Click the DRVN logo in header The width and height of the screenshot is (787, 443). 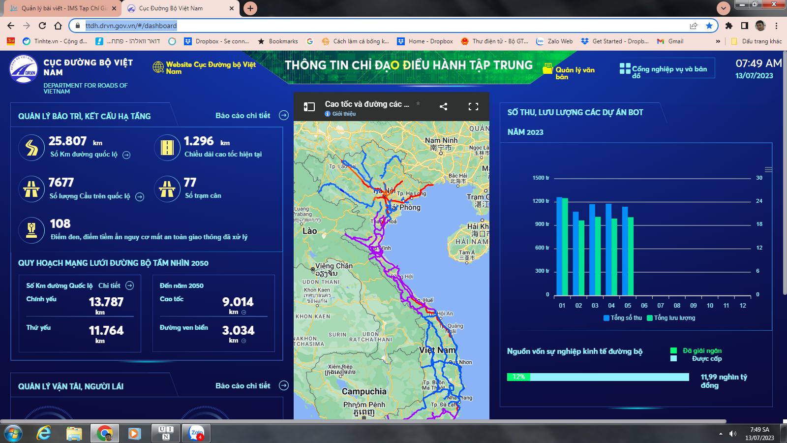coord(23,69)
